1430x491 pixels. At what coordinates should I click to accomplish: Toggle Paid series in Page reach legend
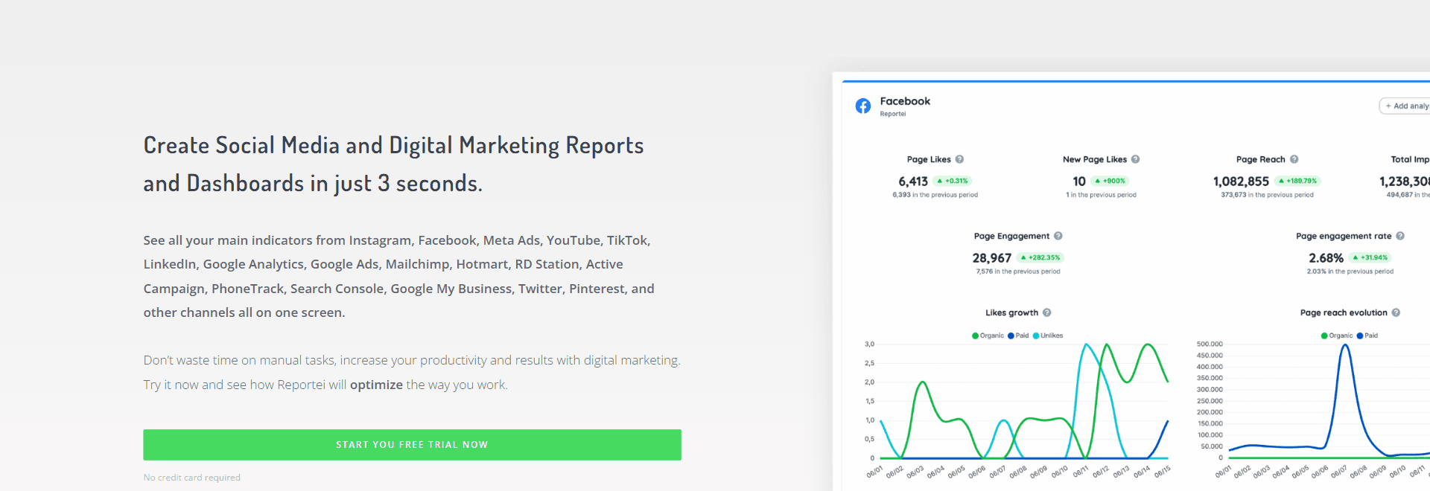[1367, 336]
